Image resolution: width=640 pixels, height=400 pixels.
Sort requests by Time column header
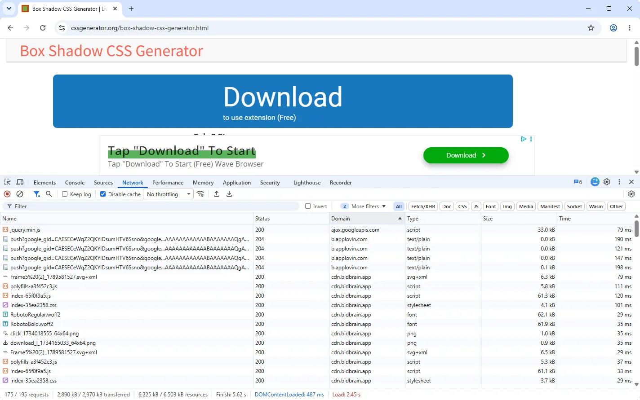pyautogui.click(x=595, y=219)
